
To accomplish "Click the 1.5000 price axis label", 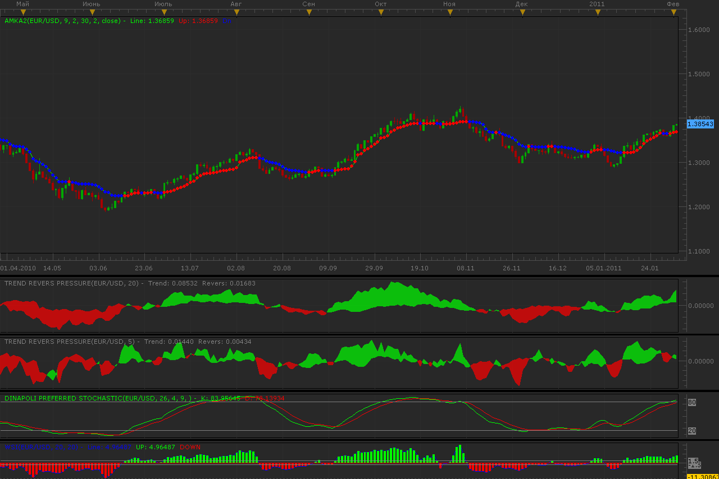I will coord(699,74).
